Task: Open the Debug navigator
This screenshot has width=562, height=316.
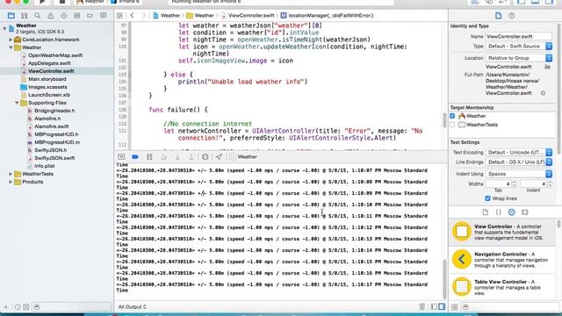Action: click(76, 16)
